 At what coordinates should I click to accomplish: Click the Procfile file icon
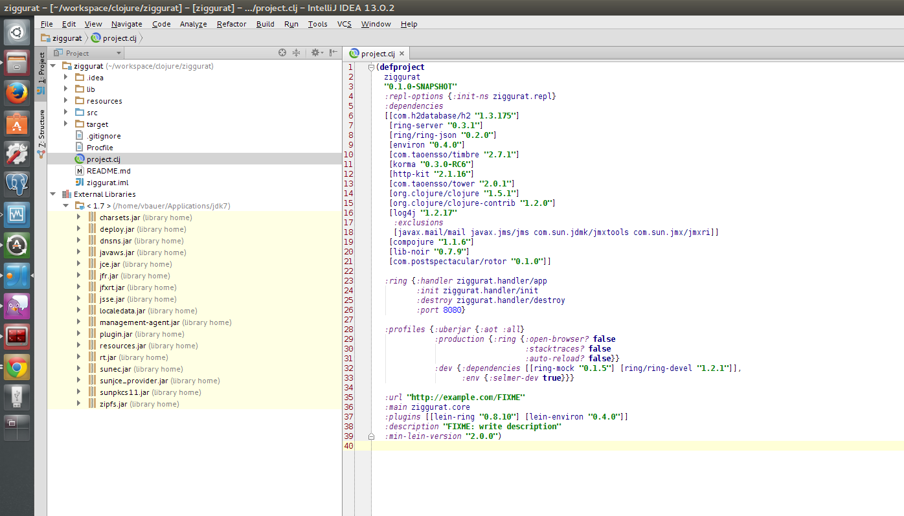coord(80,147)
